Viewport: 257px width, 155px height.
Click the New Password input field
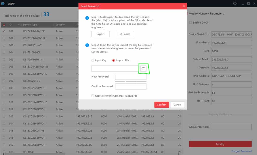pos(131,77)
